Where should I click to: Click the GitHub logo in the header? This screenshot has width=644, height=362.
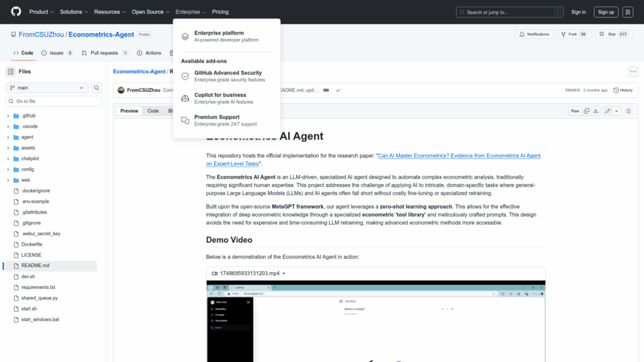16,12
